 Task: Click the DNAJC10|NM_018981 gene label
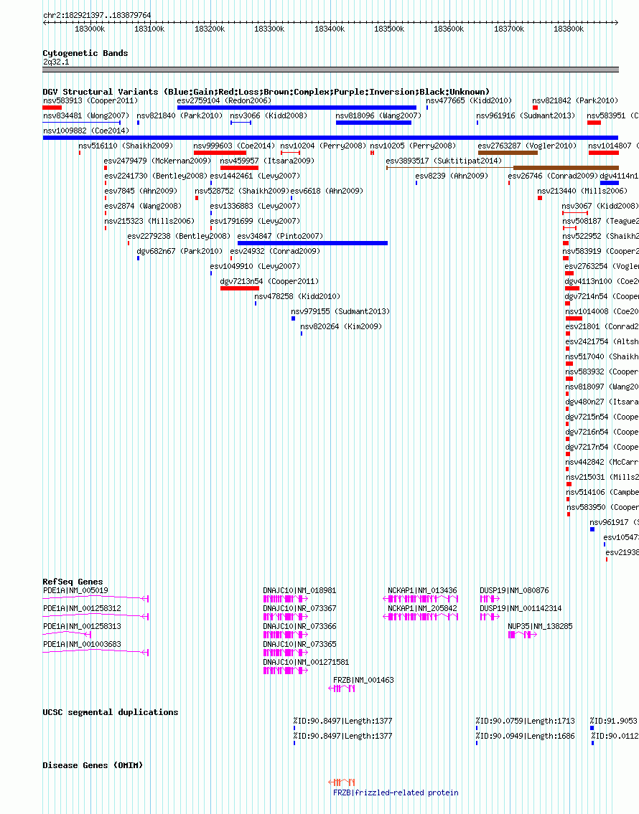tap(300, 591)
